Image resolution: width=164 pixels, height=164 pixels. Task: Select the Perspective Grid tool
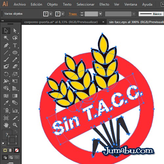click(15, 88)
